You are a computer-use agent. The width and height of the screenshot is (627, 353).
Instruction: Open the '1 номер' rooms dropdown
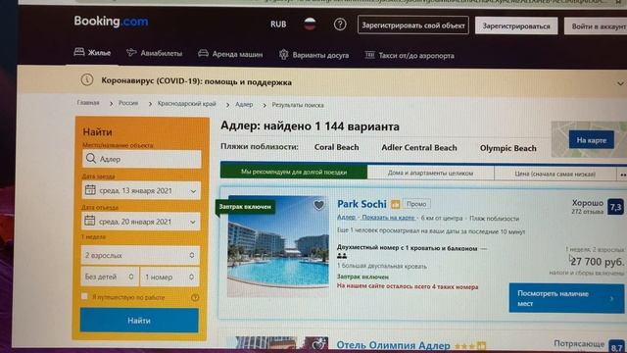169,277
